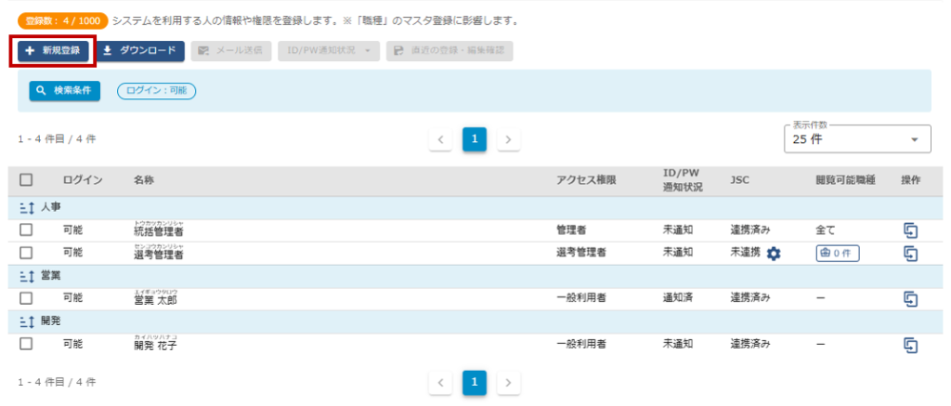Click the sort icon beside 営業 group
The image size is (951, 406).
(x=26, y=276)
